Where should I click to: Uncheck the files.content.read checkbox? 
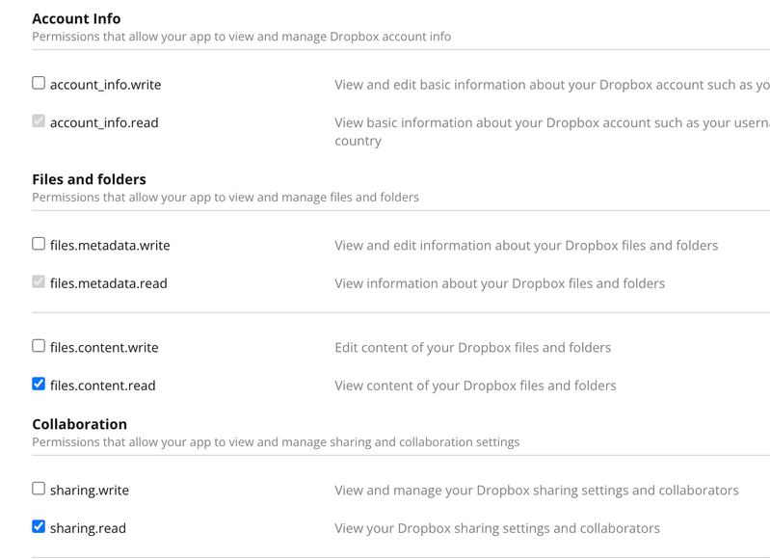[39, 385]
